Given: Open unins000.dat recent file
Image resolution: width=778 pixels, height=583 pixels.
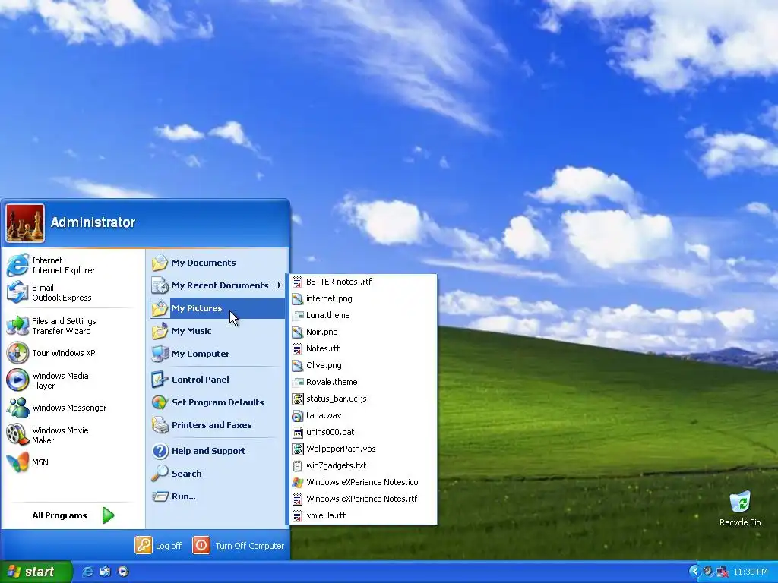Looking at the screenshot, I should coord(363,432).
